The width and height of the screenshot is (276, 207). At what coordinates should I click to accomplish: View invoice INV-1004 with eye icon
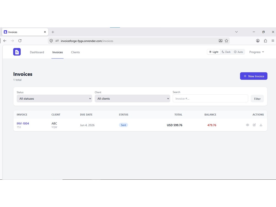pyautogui.click(x=248, y=125)
